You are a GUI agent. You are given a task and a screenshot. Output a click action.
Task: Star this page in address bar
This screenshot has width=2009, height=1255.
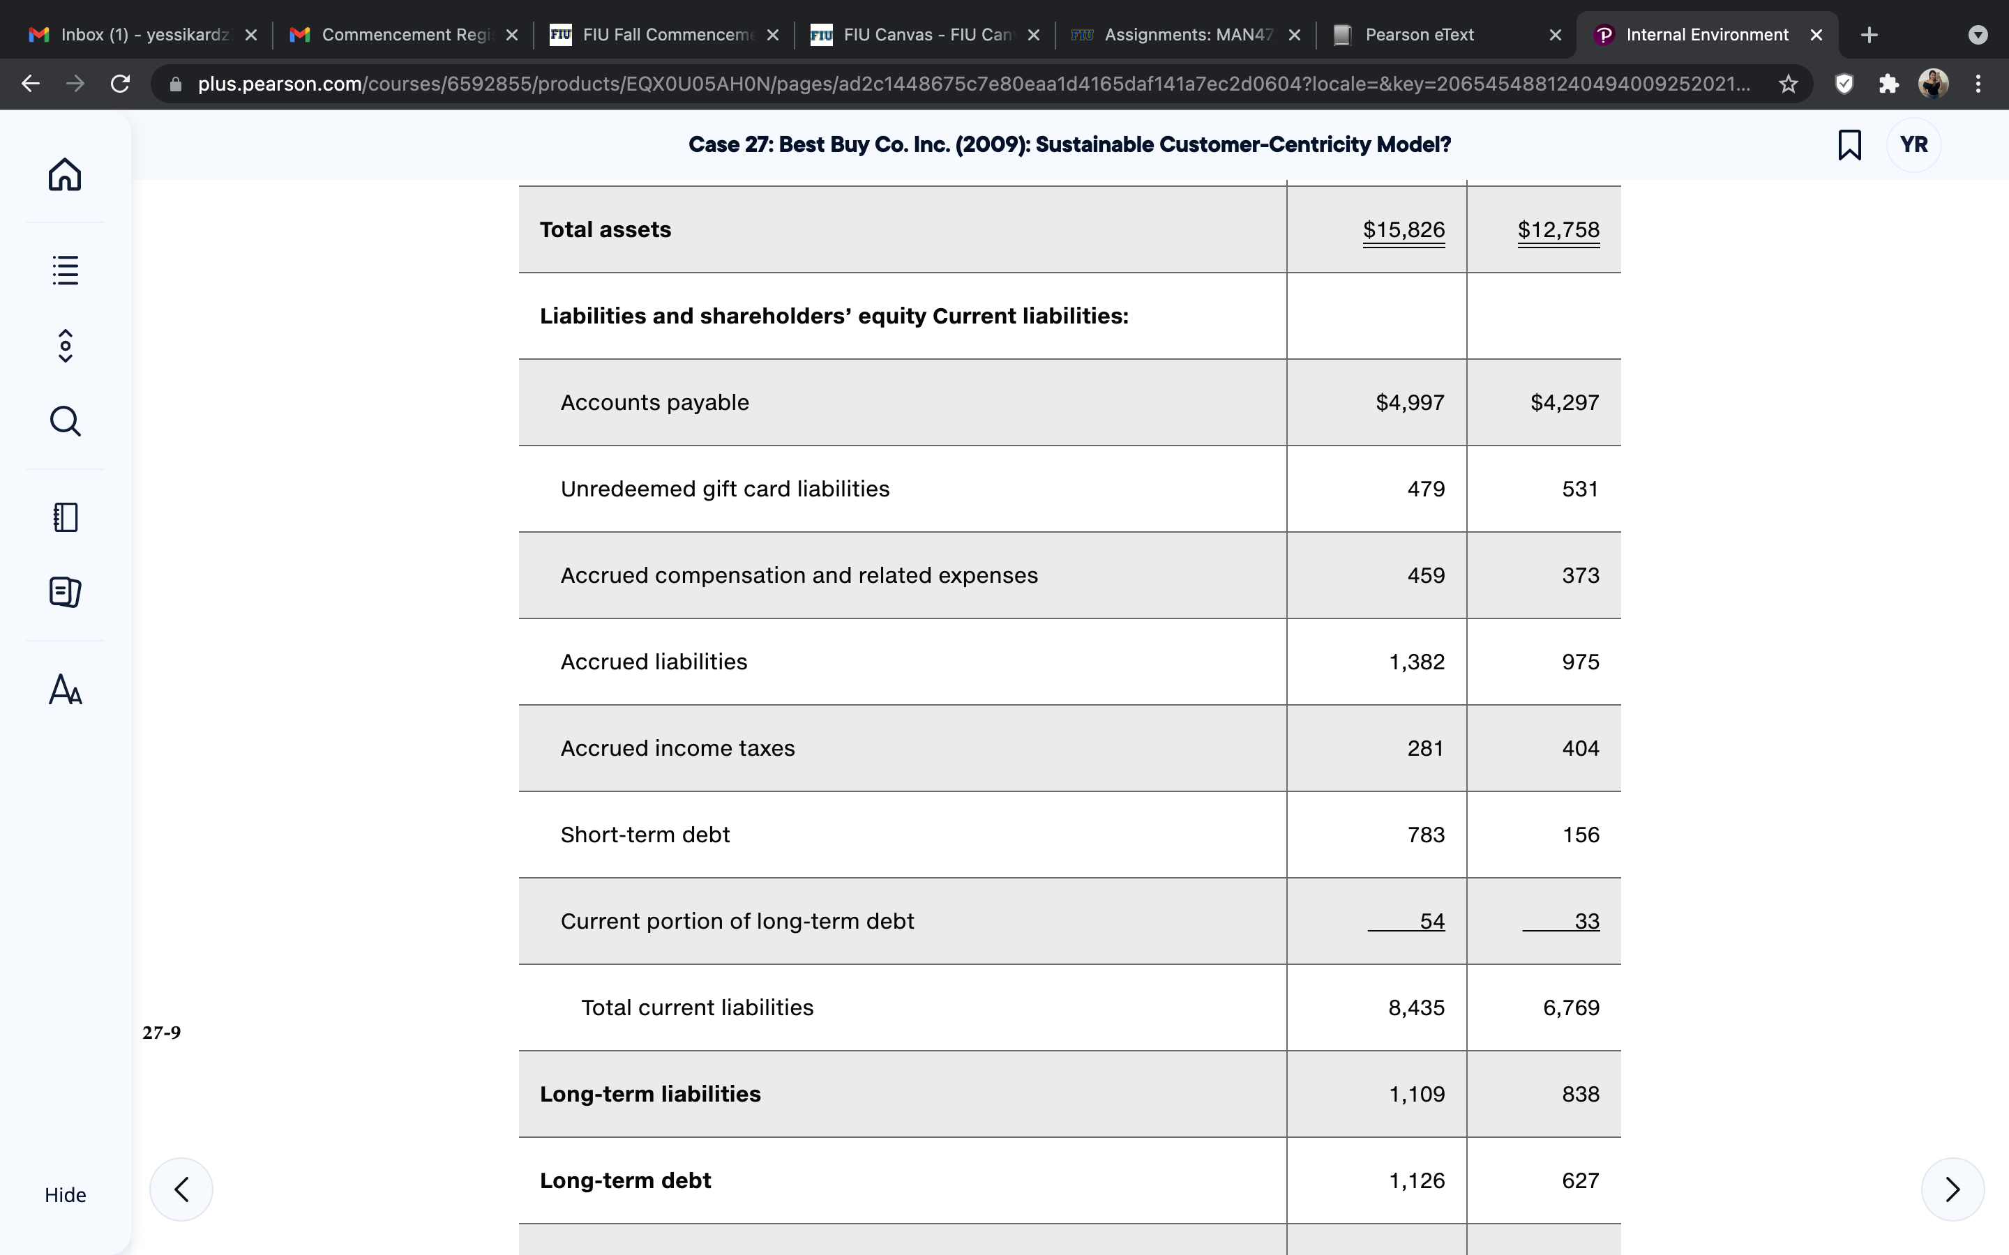[1788, 84]
